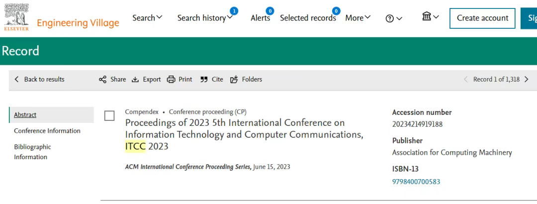Open the Alerts menu item

[x=260, y=18]
